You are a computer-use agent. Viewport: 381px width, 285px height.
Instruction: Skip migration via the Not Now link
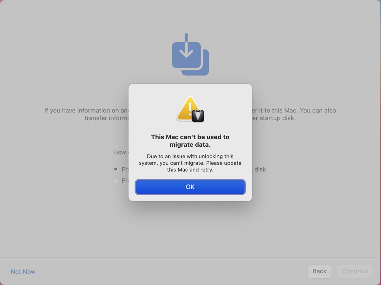tap(23, 272)
